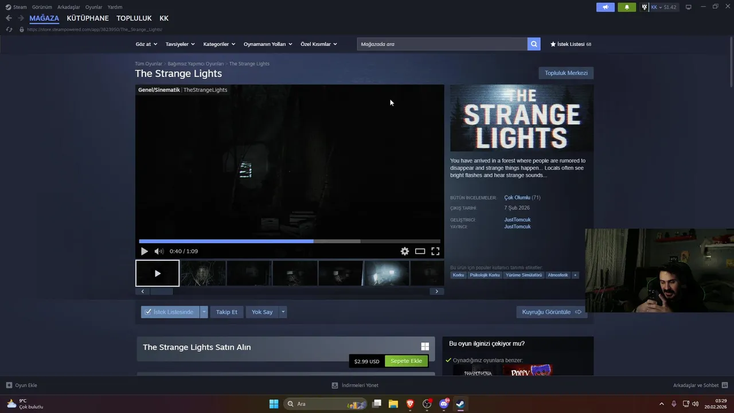
Task: Open Discord from taskbar
Action: [x=444, y=404]
